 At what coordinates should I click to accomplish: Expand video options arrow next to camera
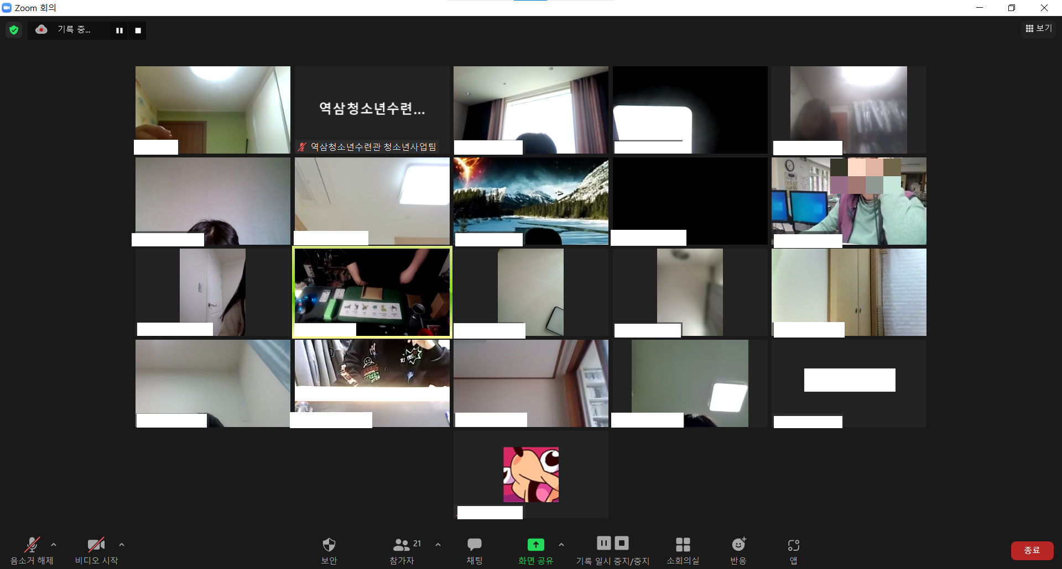(122, 545)
